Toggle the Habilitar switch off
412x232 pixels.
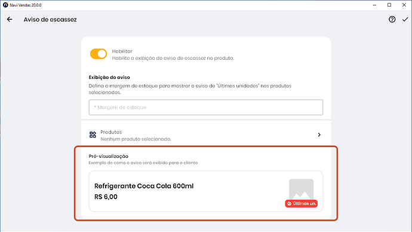99,54
